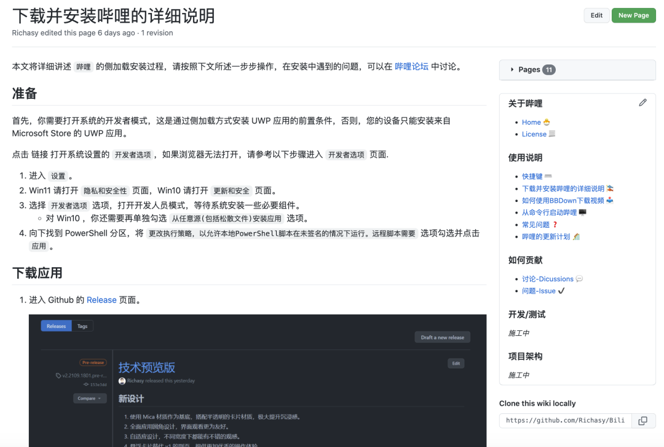This screenshot has height=447, width=664.
Task: Select the Releases tab in the screenshot
Action: (x=57, y=326)
